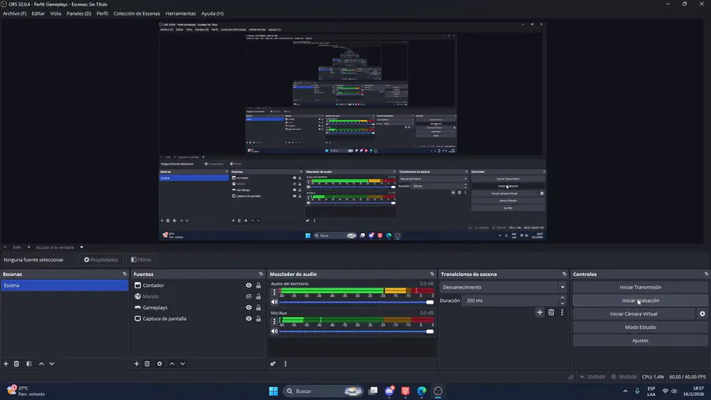Decrease Duración with down arrow
Image resolution: width=711 pixels, height=400 pixels.
[x=562, y=303]
